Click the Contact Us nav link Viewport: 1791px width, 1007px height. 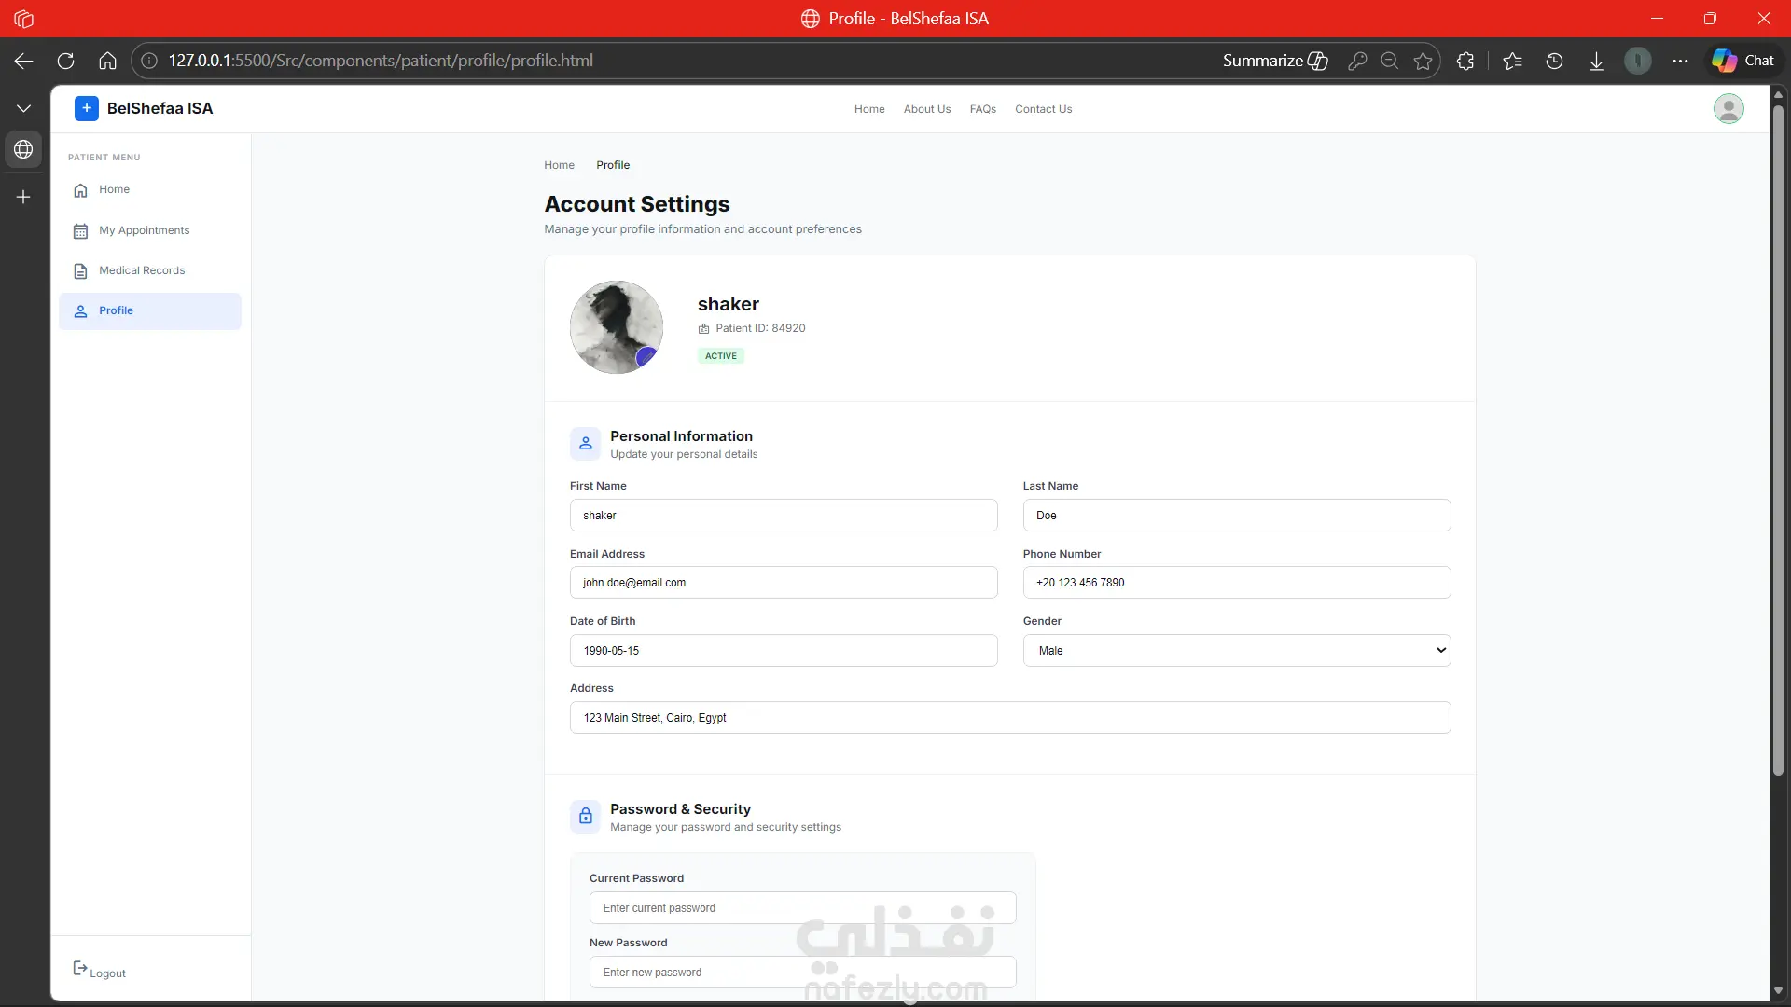1043,109
